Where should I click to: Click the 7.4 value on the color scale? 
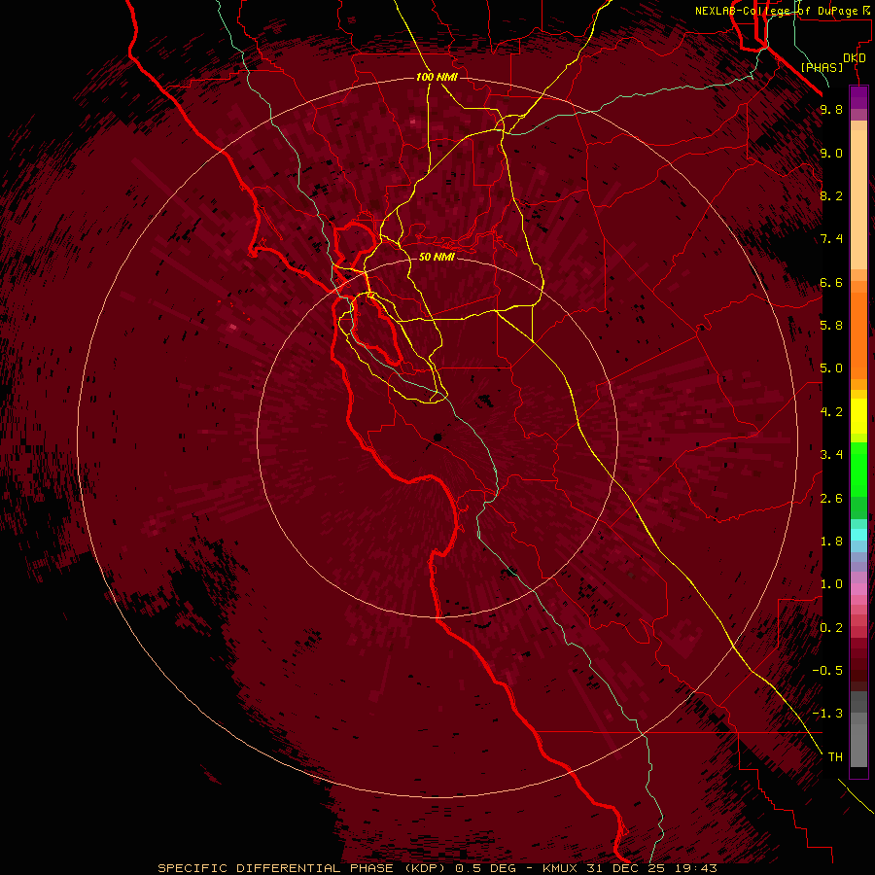(x=831, y=239)
